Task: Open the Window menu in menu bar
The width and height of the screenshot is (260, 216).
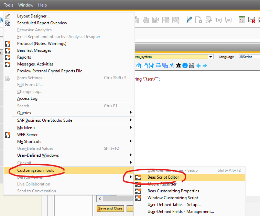Action: click(26, 5)
